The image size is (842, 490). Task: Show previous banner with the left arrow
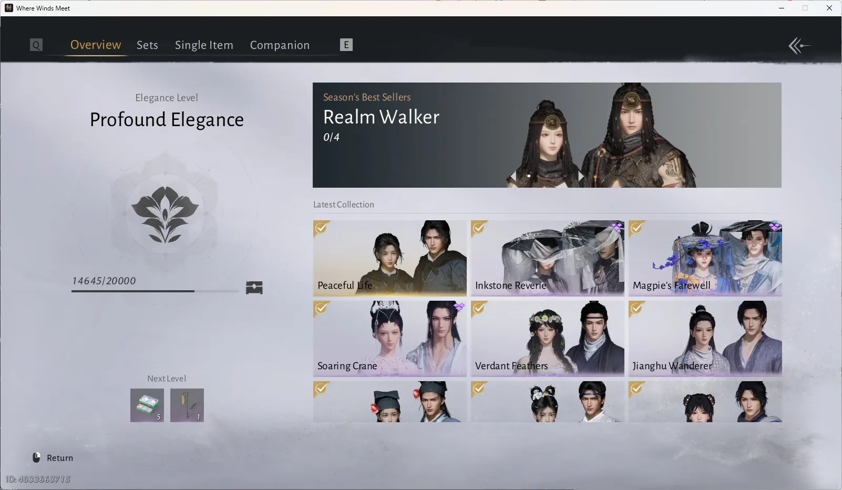click(512, 176)
